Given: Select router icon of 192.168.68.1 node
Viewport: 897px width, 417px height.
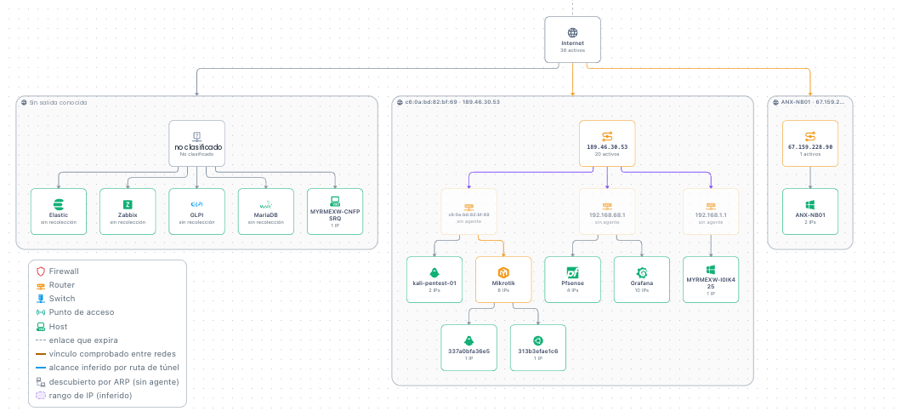Looking at the screenshot, I should pyautogui.click(x=607, y=206).
